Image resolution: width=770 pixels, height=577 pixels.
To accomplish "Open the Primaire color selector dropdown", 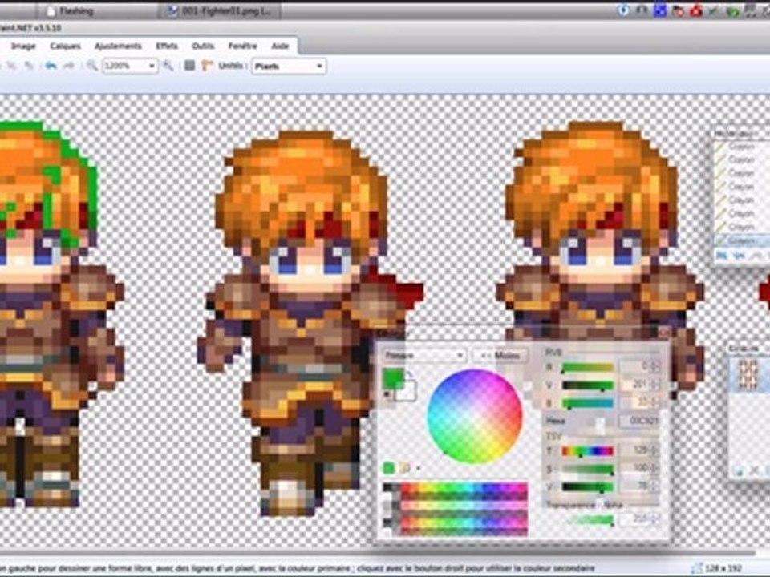I will [x=424, y=355].
